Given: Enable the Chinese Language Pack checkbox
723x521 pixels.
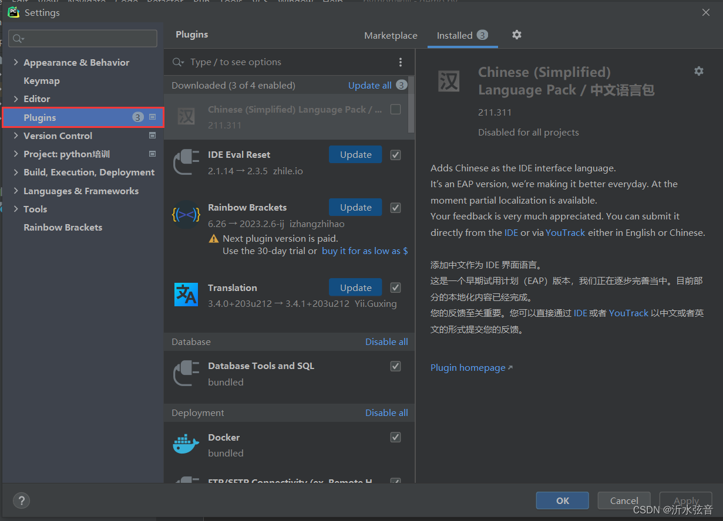Looking at the screenshot, I should click(396, 109).
